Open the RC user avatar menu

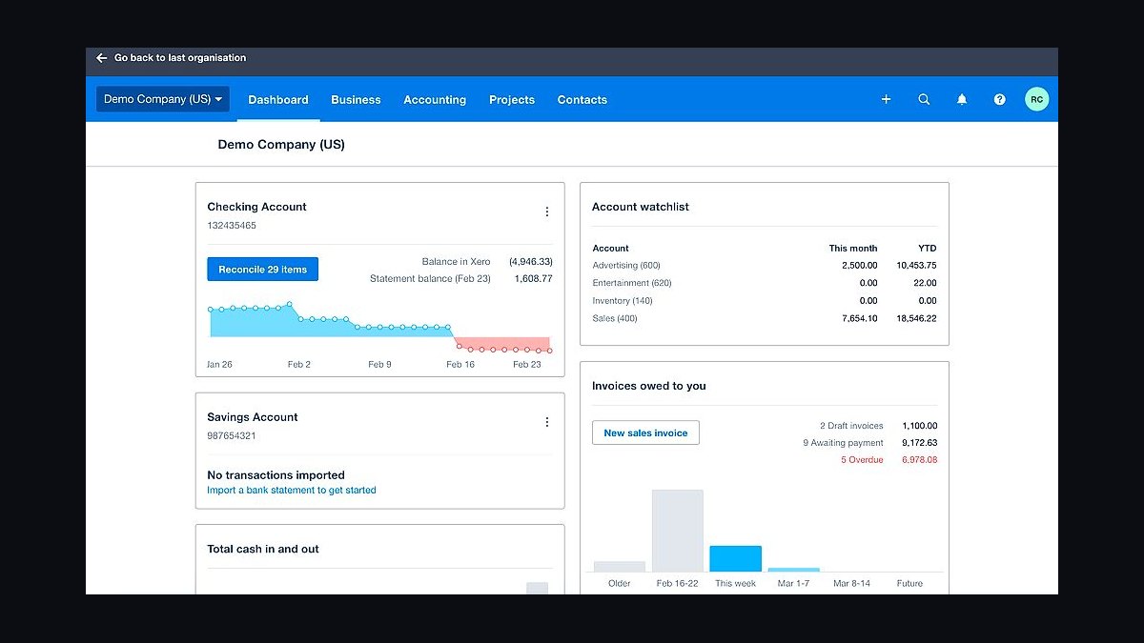[x=1036, y=99]
